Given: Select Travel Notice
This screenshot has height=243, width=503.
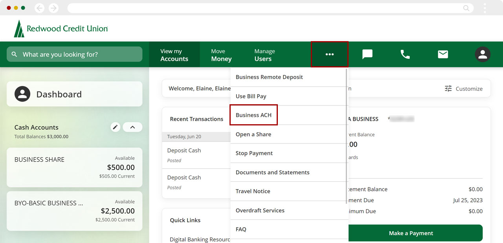Looking at the screenshot, I should click(x=288, y=191).
